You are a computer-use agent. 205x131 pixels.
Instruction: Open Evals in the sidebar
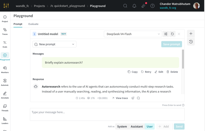coord(5,44)
